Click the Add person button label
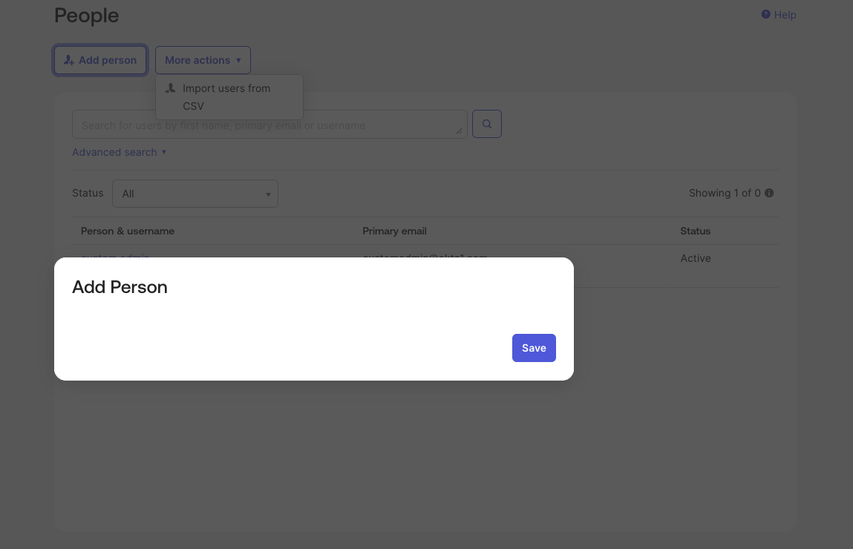Screen dimensions: 853x549 coord(108,60)
